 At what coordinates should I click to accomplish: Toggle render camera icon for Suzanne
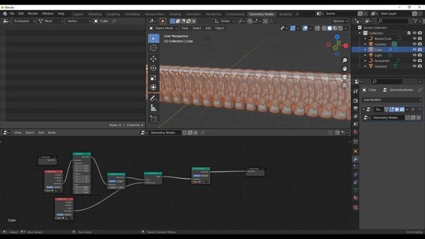click(x=420, y=66)
